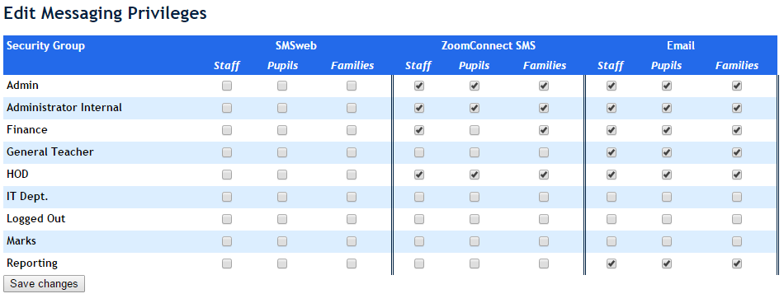Click the Save changes button
784x303 pixels.
pyautogui.click(x=44, y=283)
